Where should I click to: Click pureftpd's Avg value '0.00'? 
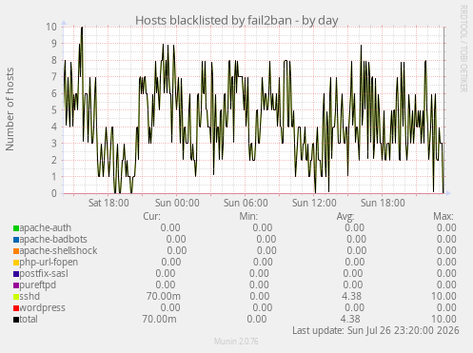tap(353, 285)
